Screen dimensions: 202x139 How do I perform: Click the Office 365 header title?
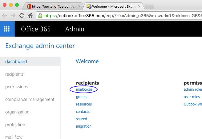click(x=36, y=29)
